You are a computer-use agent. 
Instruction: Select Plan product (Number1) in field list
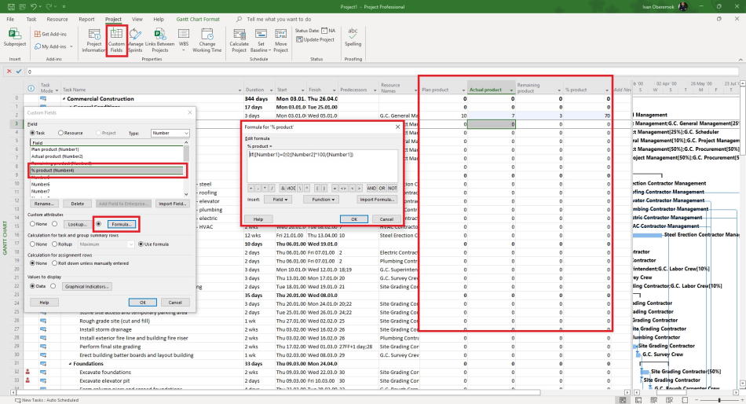point(107,149)
